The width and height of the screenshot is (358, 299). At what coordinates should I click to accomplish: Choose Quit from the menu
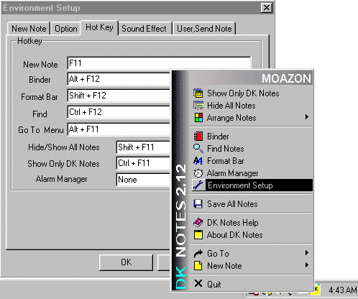pos(252,284)
